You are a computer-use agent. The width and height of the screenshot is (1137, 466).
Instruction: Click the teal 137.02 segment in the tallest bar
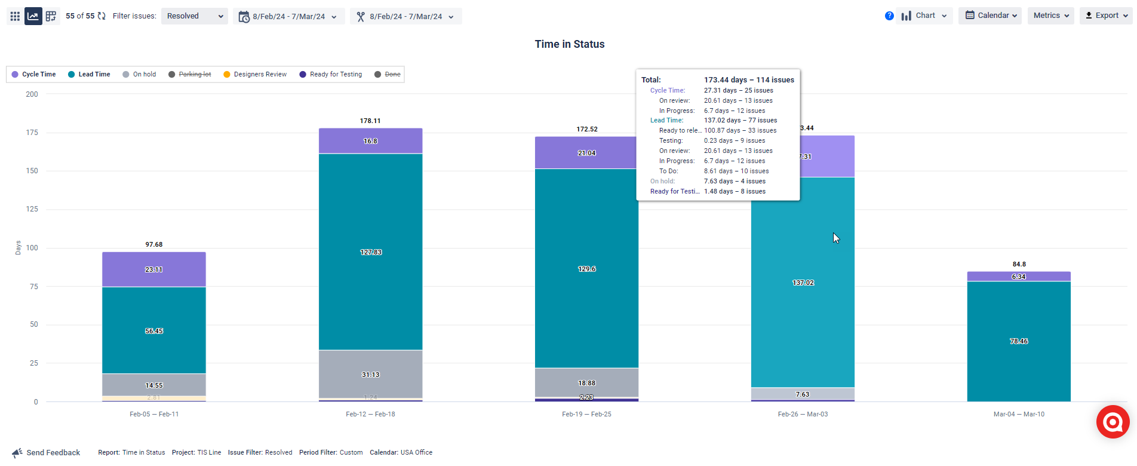[803, 282]
